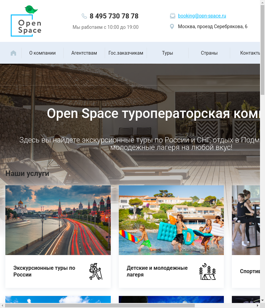The height and width of the screenshot is (308, 265).
Task: Open the ballet dancers photo thumbnail
Action: (246, 220)
